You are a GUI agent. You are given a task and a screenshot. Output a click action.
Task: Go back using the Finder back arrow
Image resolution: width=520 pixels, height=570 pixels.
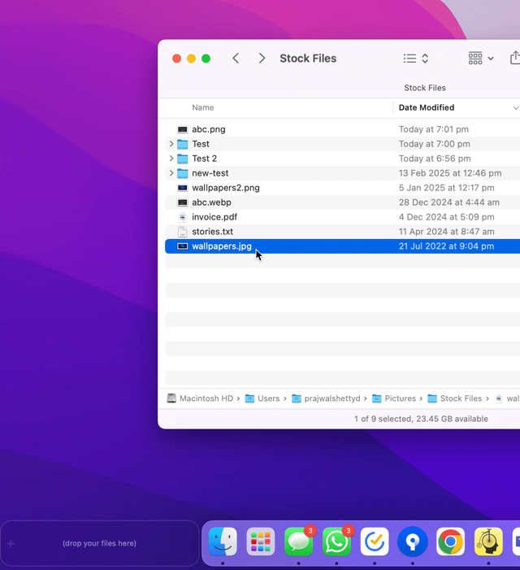[236, 59]
